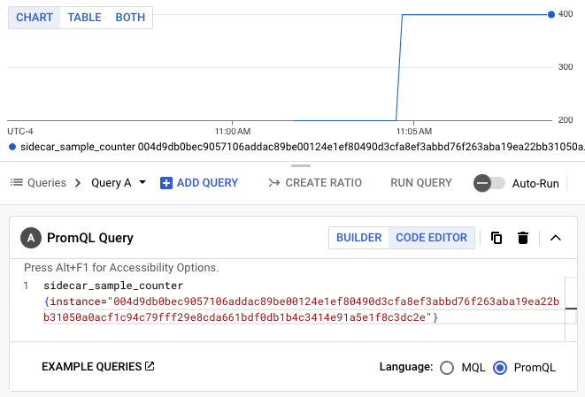Select the MQL language radio button
This screenshot has height=397, width=585.
tap(447, 367)
